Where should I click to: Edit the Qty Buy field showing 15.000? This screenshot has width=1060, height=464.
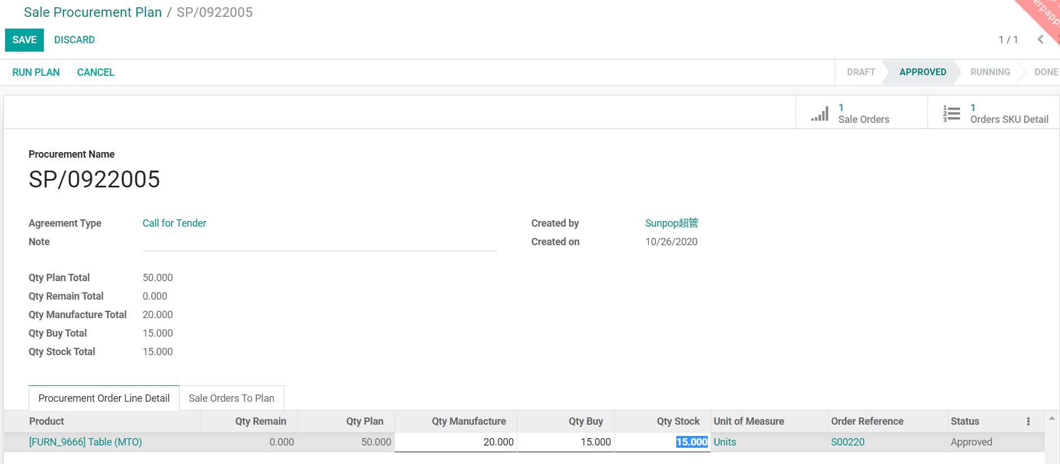pyautogui.click(x=566, y=442)
